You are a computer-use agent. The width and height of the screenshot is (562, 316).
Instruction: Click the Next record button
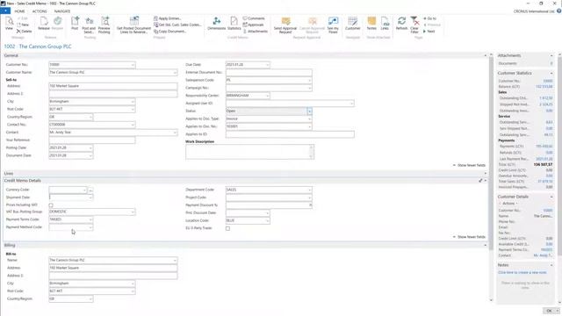click(x=429, y=32)
